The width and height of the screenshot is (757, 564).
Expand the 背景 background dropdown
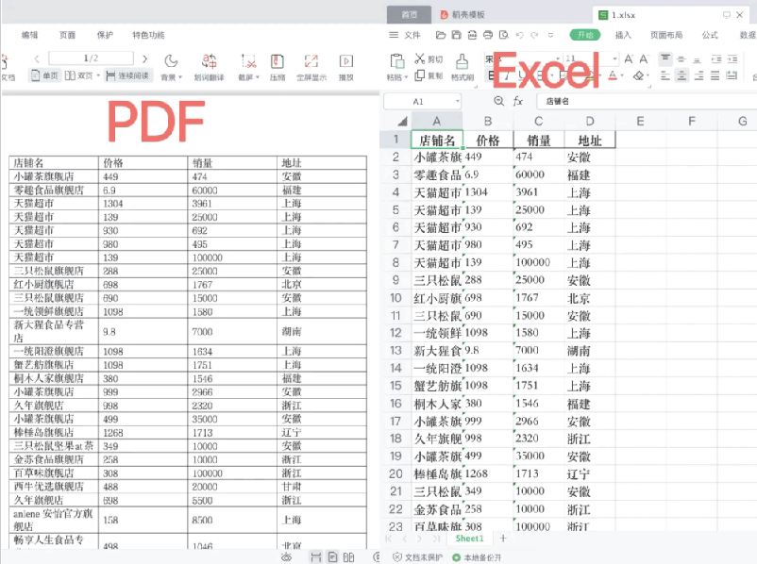click(180, 77)
